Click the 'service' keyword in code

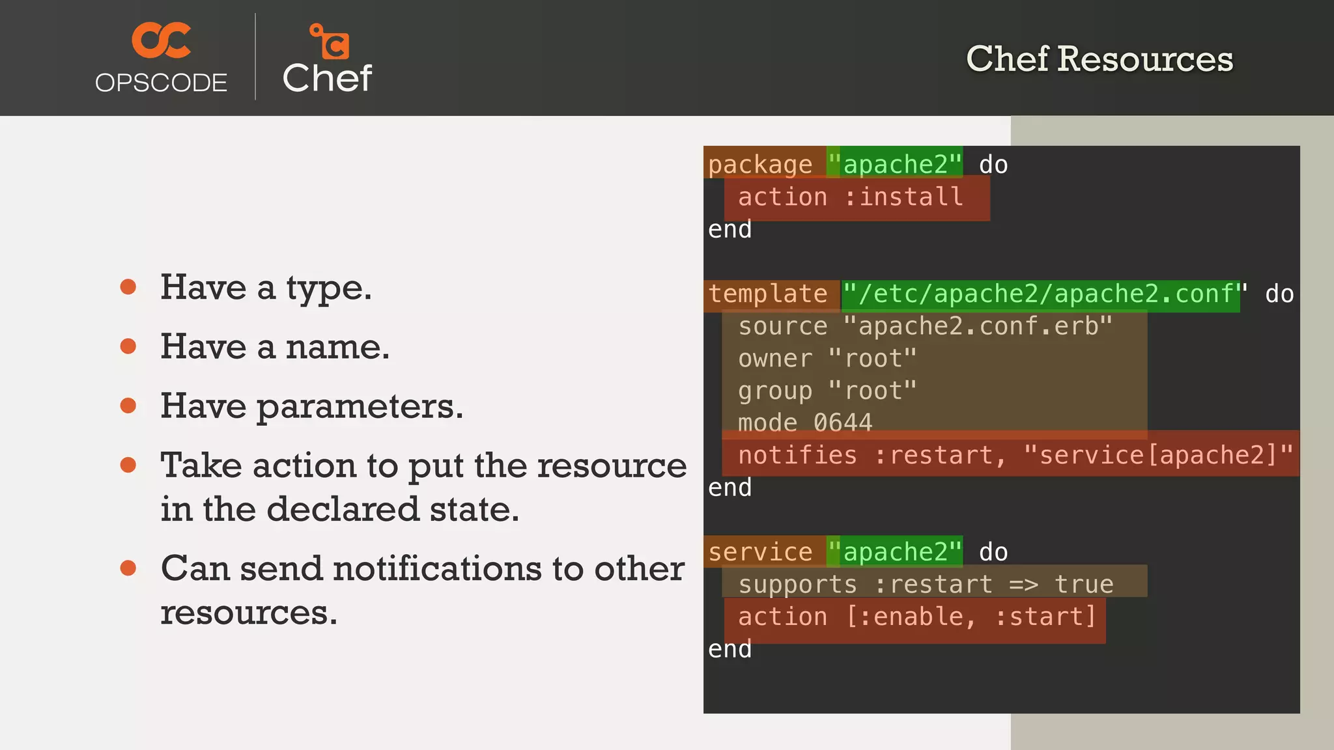click(760, 552)
